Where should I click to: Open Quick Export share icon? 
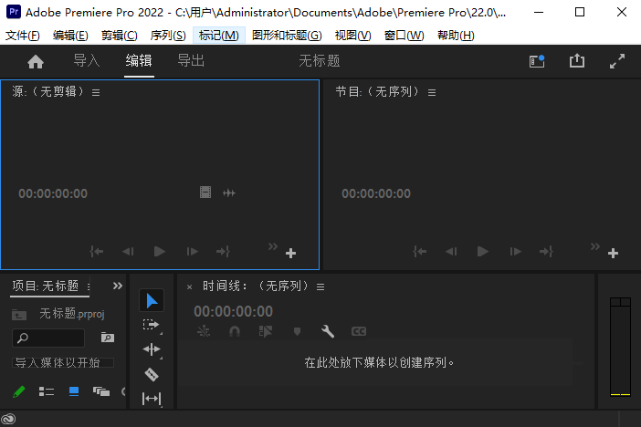577,61
